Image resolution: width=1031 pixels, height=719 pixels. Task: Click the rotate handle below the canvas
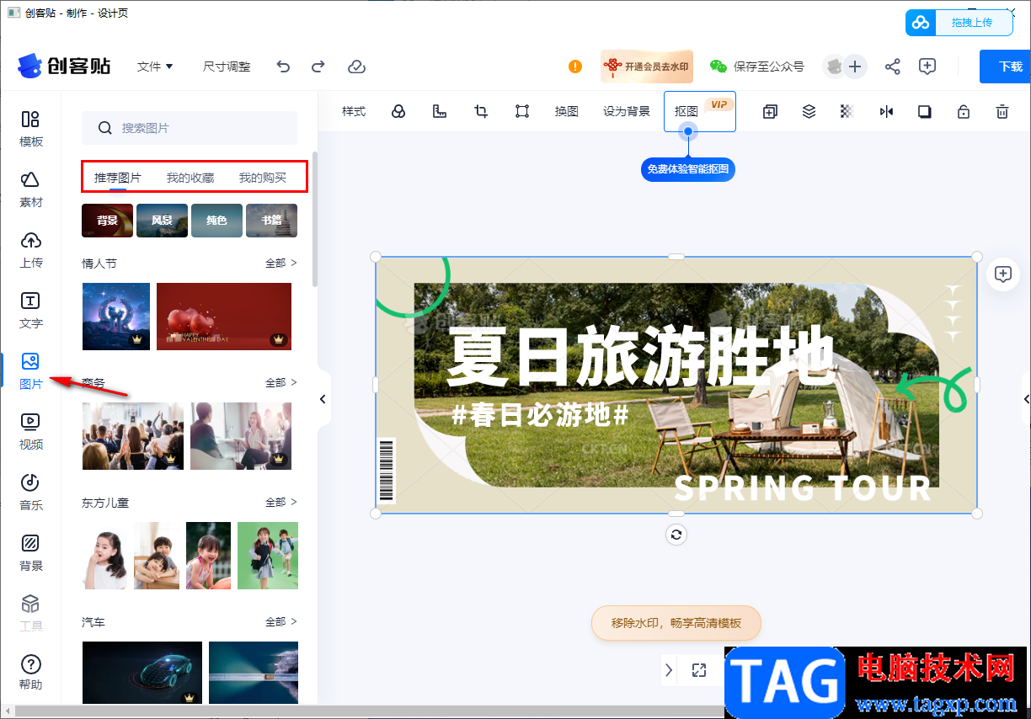coord(676,535)
